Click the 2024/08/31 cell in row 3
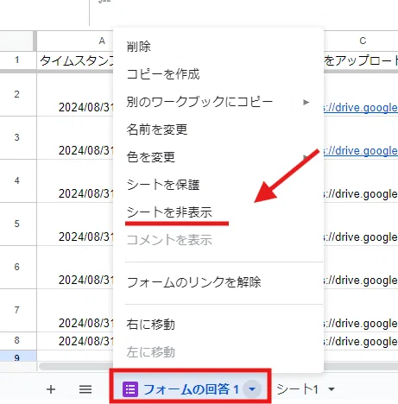Image resolution: width=398 pixels, height=404 pixels. (x=75, y=138)
